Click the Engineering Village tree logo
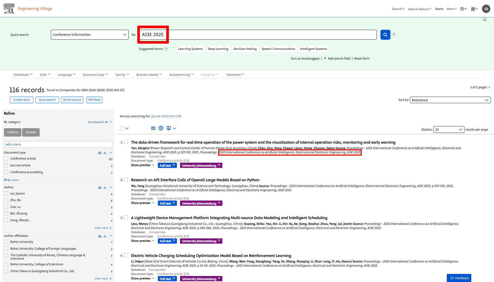The width and height of the screenshot is (494, 282). 9,8
